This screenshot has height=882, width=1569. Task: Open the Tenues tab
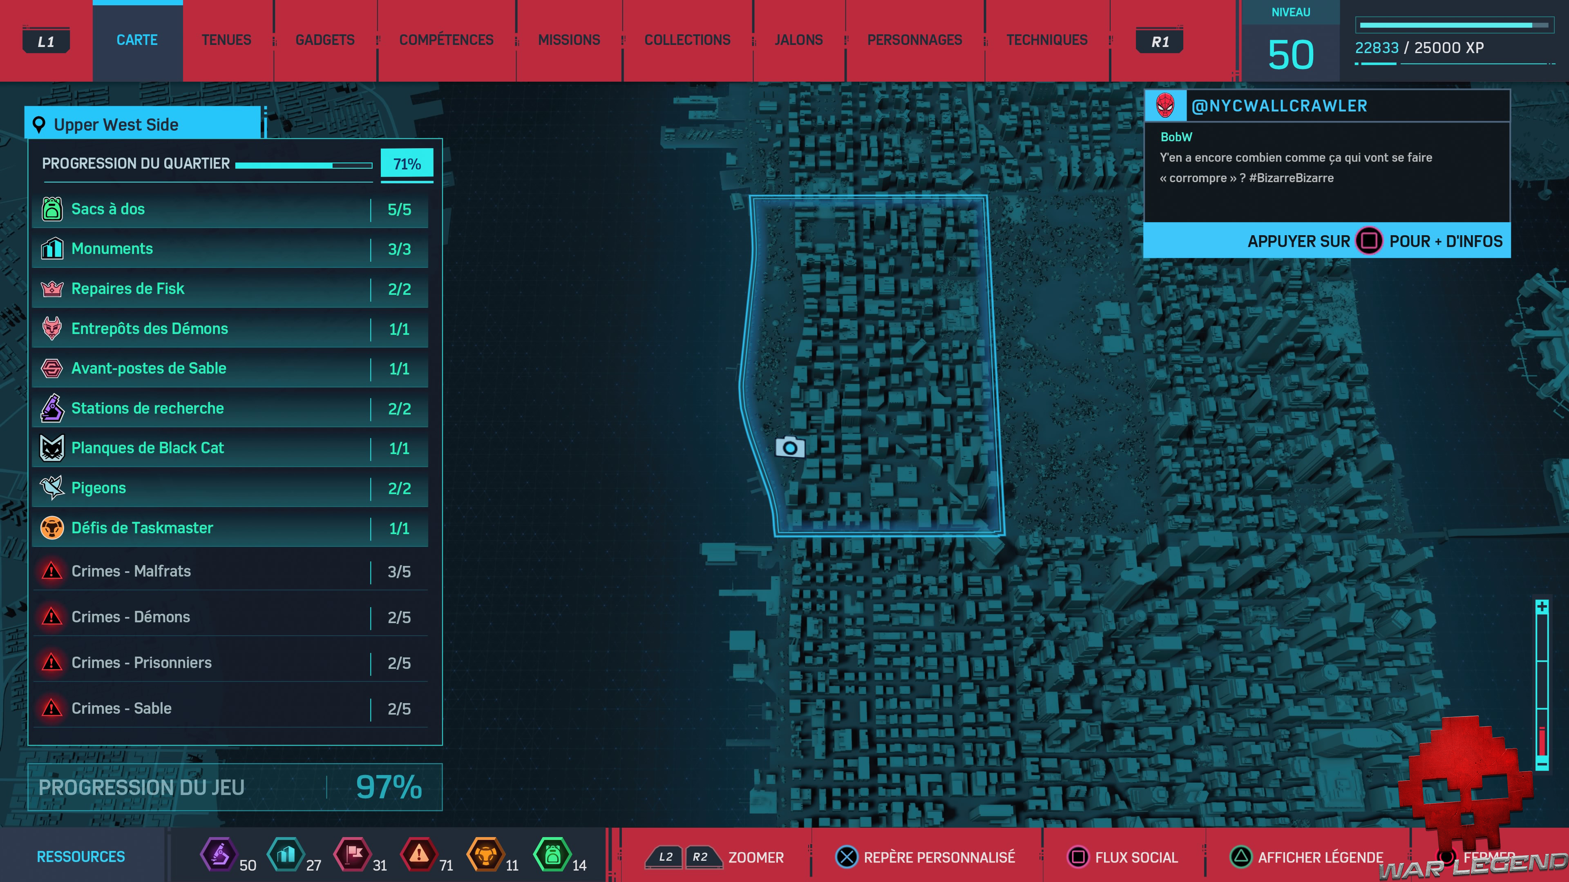[x=226, y=40]
